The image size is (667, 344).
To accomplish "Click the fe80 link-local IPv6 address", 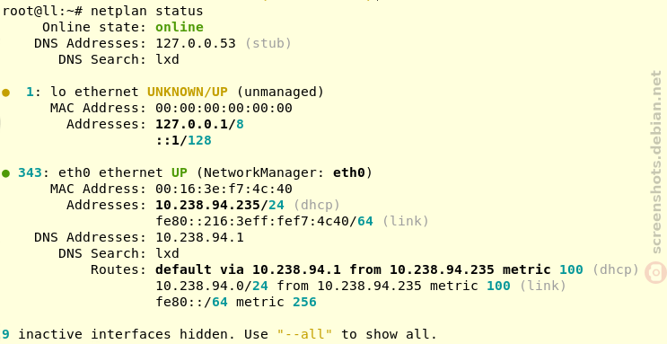I will [x=264, y=221].
